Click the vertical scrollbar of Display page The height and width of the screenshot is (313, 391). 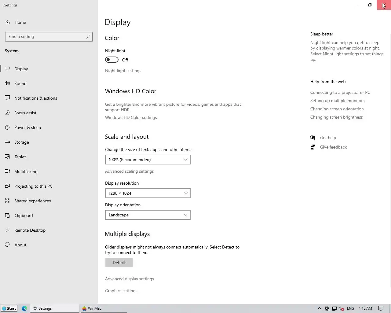(390, 160)
